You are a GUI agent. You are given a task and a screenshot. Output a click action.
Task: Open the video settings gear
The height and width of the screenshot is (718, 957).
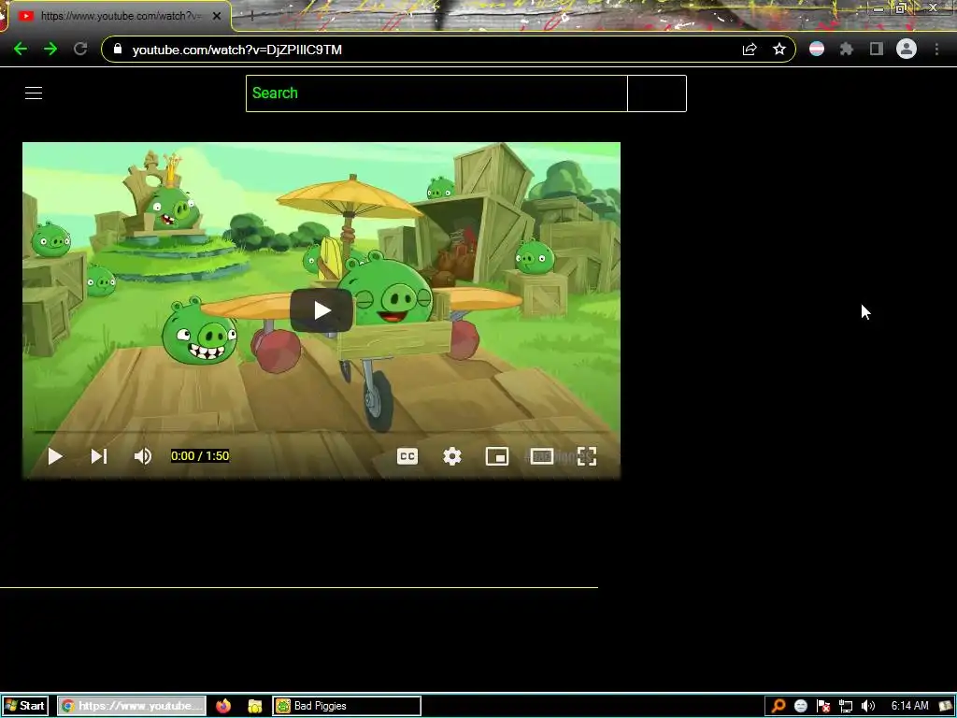click(452, 456)
